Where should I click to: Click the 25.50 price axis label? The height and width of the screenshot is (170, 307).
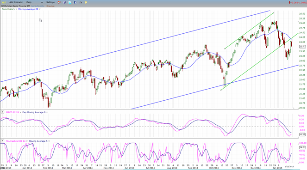[x=302, y=14]
